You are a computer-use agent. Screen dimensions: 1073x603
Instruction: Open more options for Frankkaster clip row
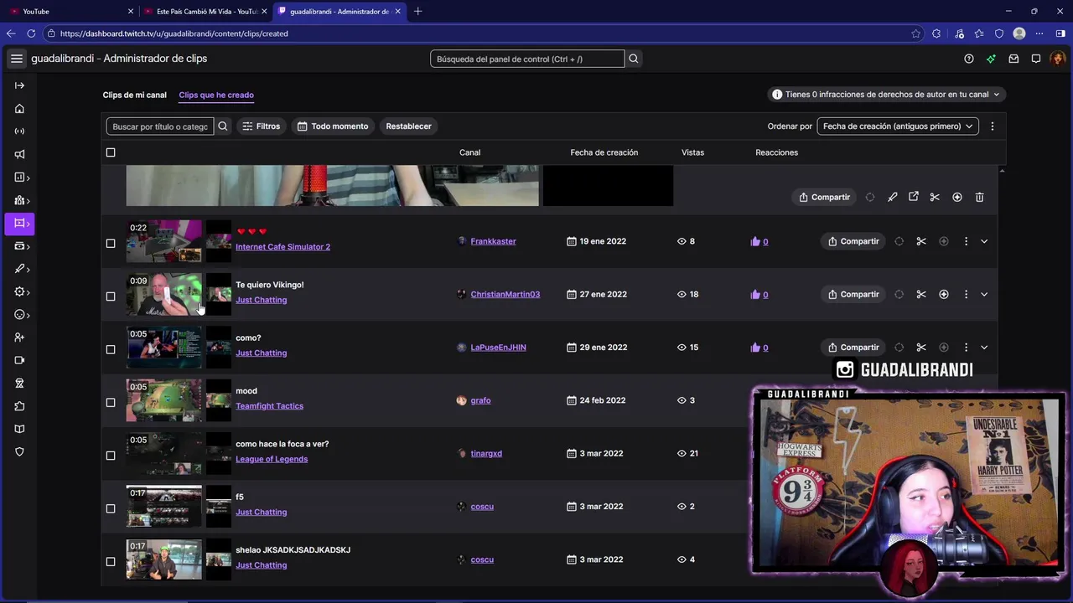[x=966, y=241]
